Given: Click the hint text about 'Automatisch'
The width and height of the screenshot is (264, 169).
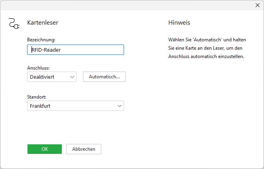Looking at the screenshot, I should [207, 40].
